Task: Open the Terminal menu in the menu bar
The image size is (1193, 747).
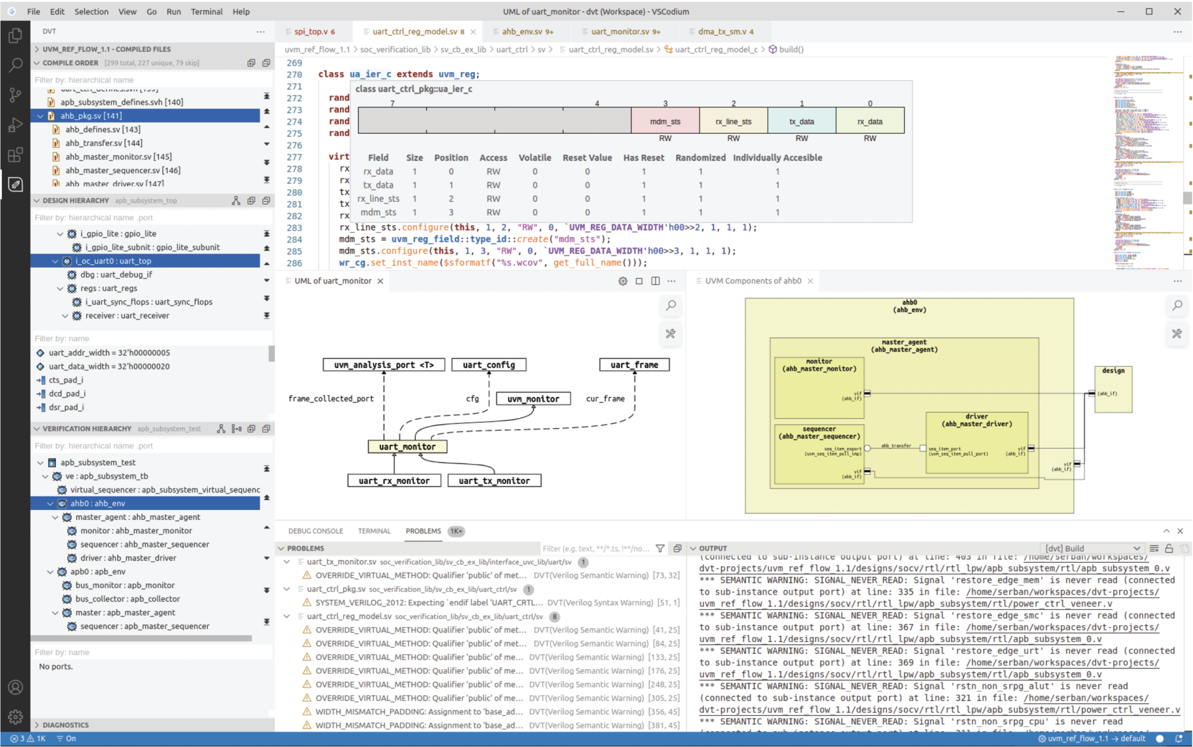Action: point(207,12)
